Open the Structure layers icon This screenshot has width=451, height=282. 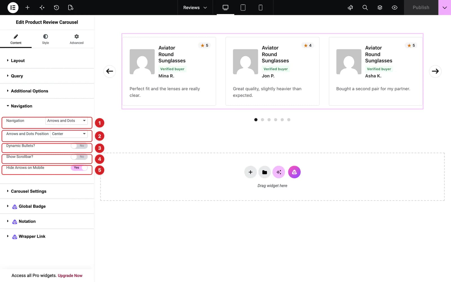pyautogui.click(x=380, y=8)
